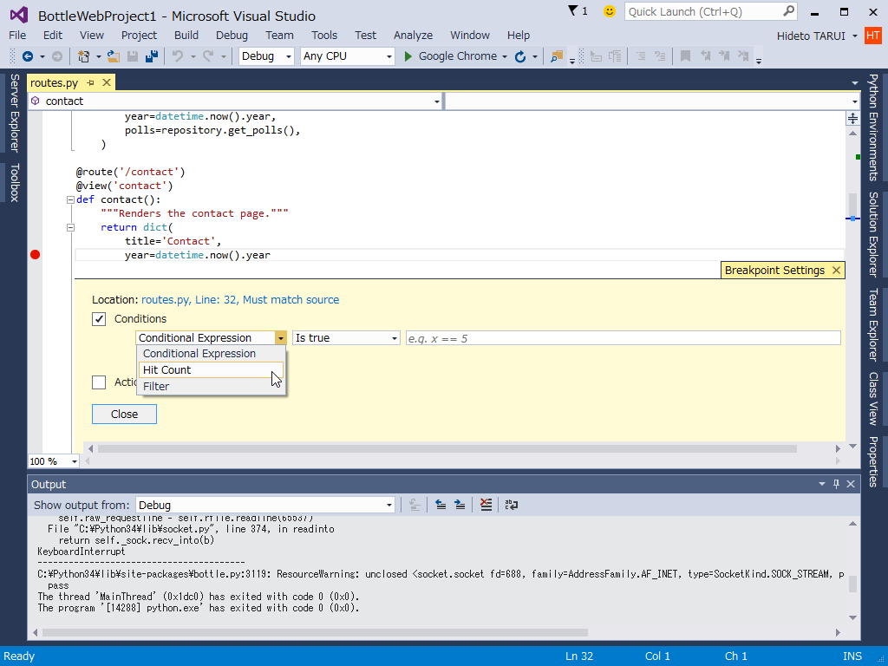
Task: Enable the Actions checkbox
Action: coord(100,382)
